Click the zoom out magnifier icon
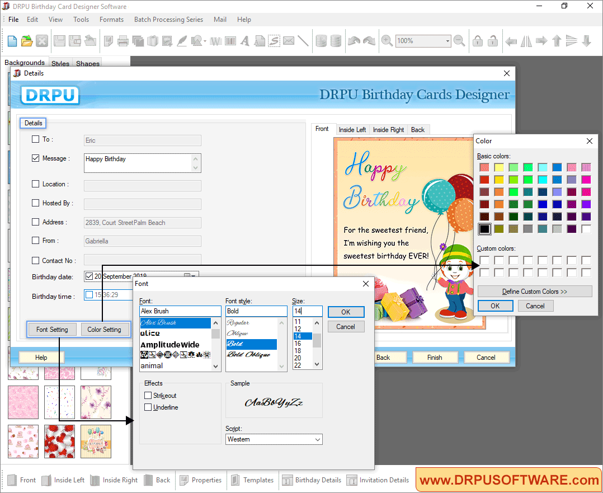The height and width of the screenshot is (493, 603). pyautogui.click(x=459, y=41)
